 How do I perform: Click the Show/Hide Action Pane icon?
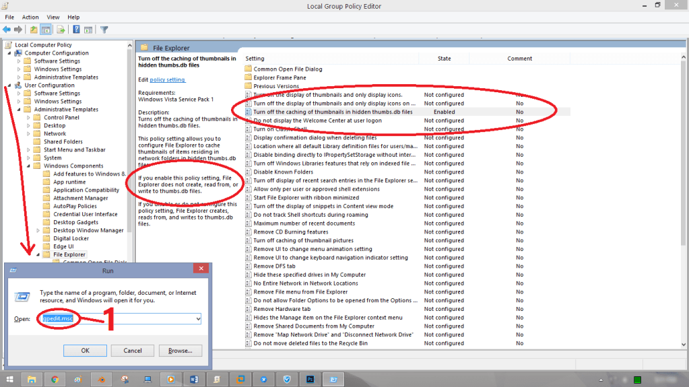[x=89, y=29]
